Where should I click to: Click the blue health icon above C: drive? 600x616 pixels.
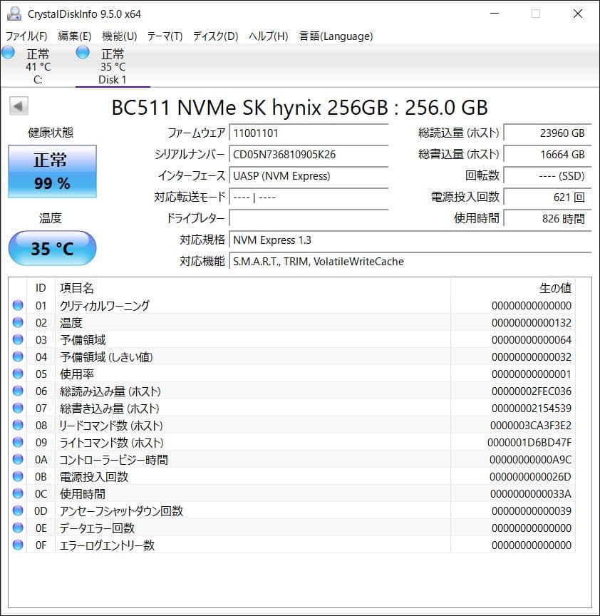click(8, 51)
